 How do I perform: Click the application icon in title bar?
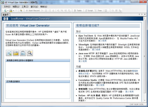point(3,2)
